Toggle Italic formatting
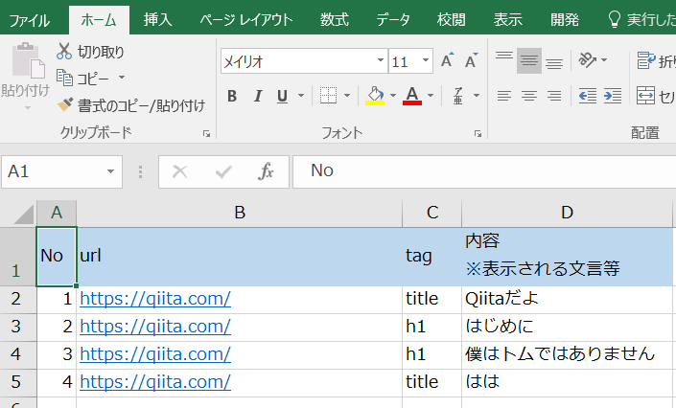This screenshot has height=408, width=676. [x=258, y=96]
